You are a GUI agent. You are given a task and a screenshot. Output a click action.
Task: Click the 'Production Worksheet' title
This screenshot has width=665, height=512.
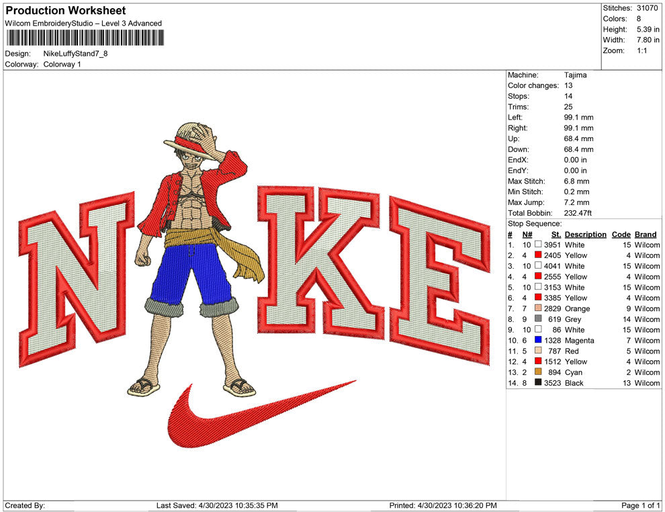coord(66,10)
